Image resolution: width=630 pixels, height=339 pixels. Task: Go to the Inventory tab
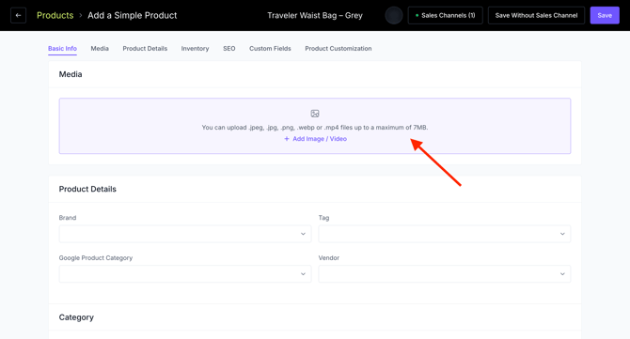click(x=195, y=49)
